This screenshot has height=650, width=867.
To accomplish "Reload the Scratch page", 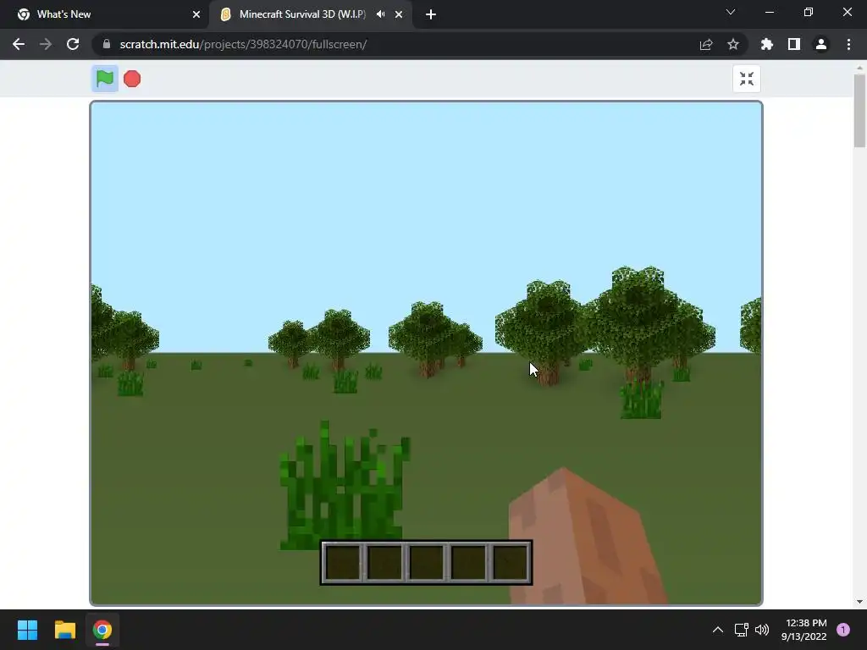I will 73,44.
